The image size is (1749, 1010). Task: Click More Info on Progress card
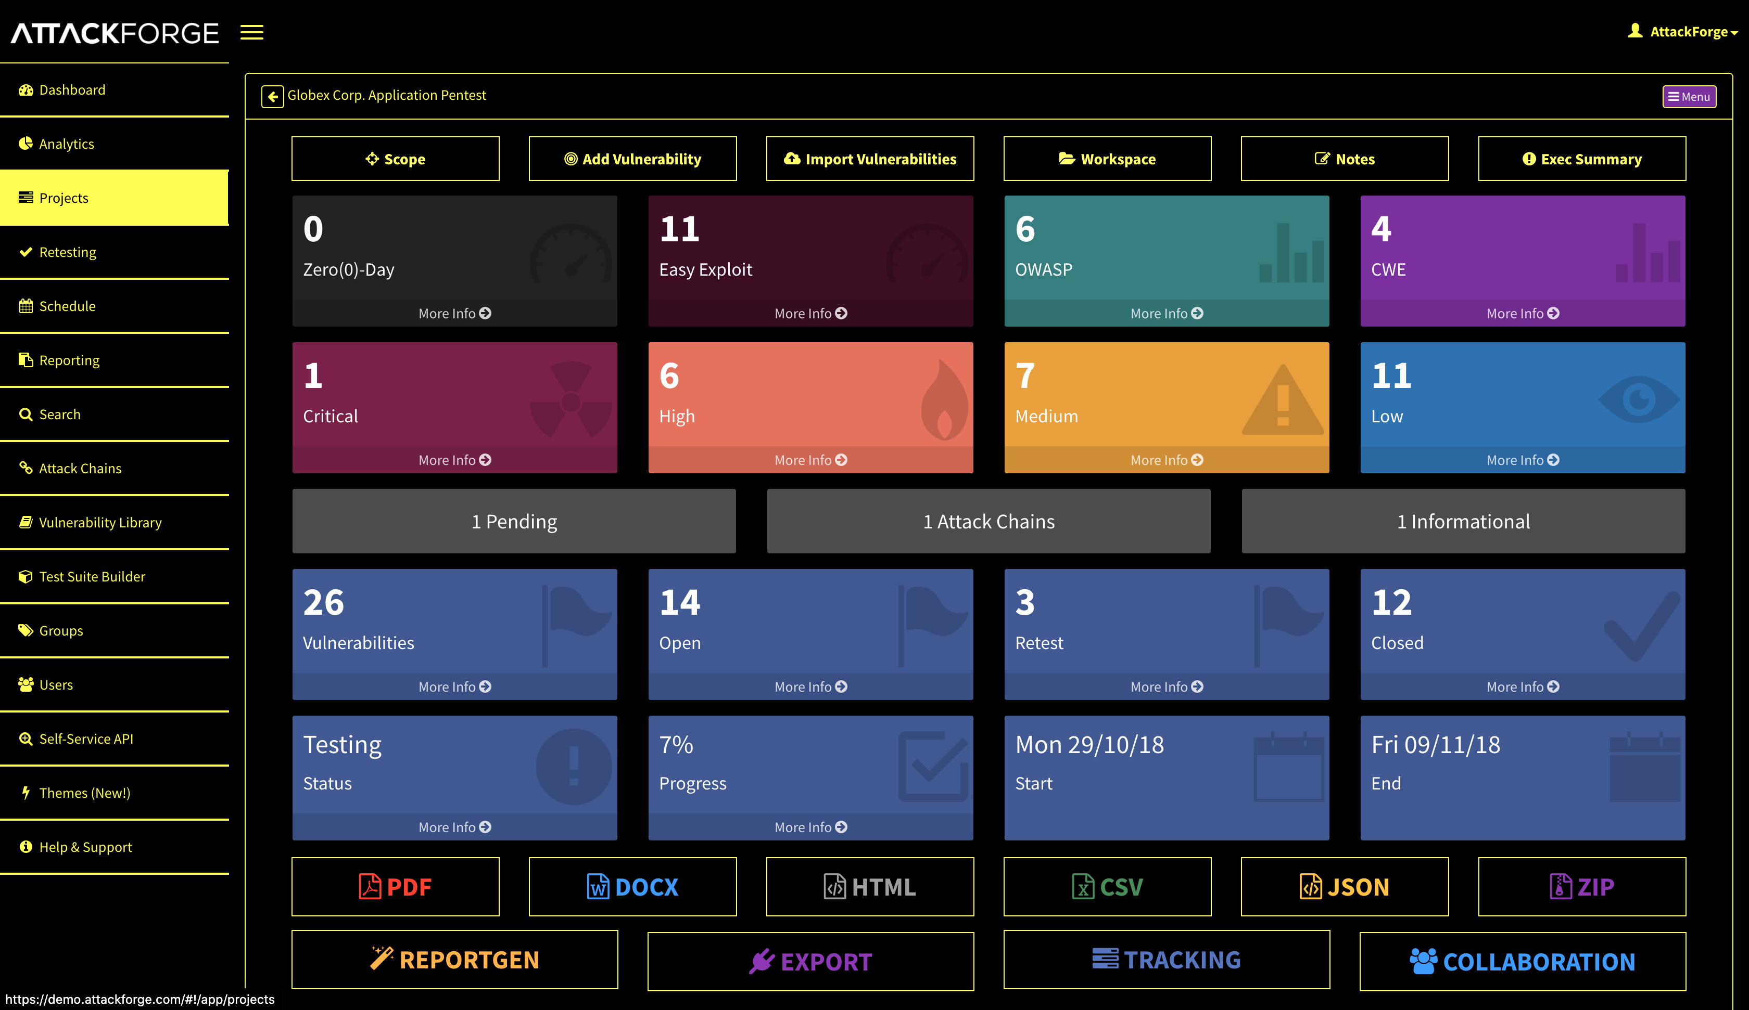[810, 827]
